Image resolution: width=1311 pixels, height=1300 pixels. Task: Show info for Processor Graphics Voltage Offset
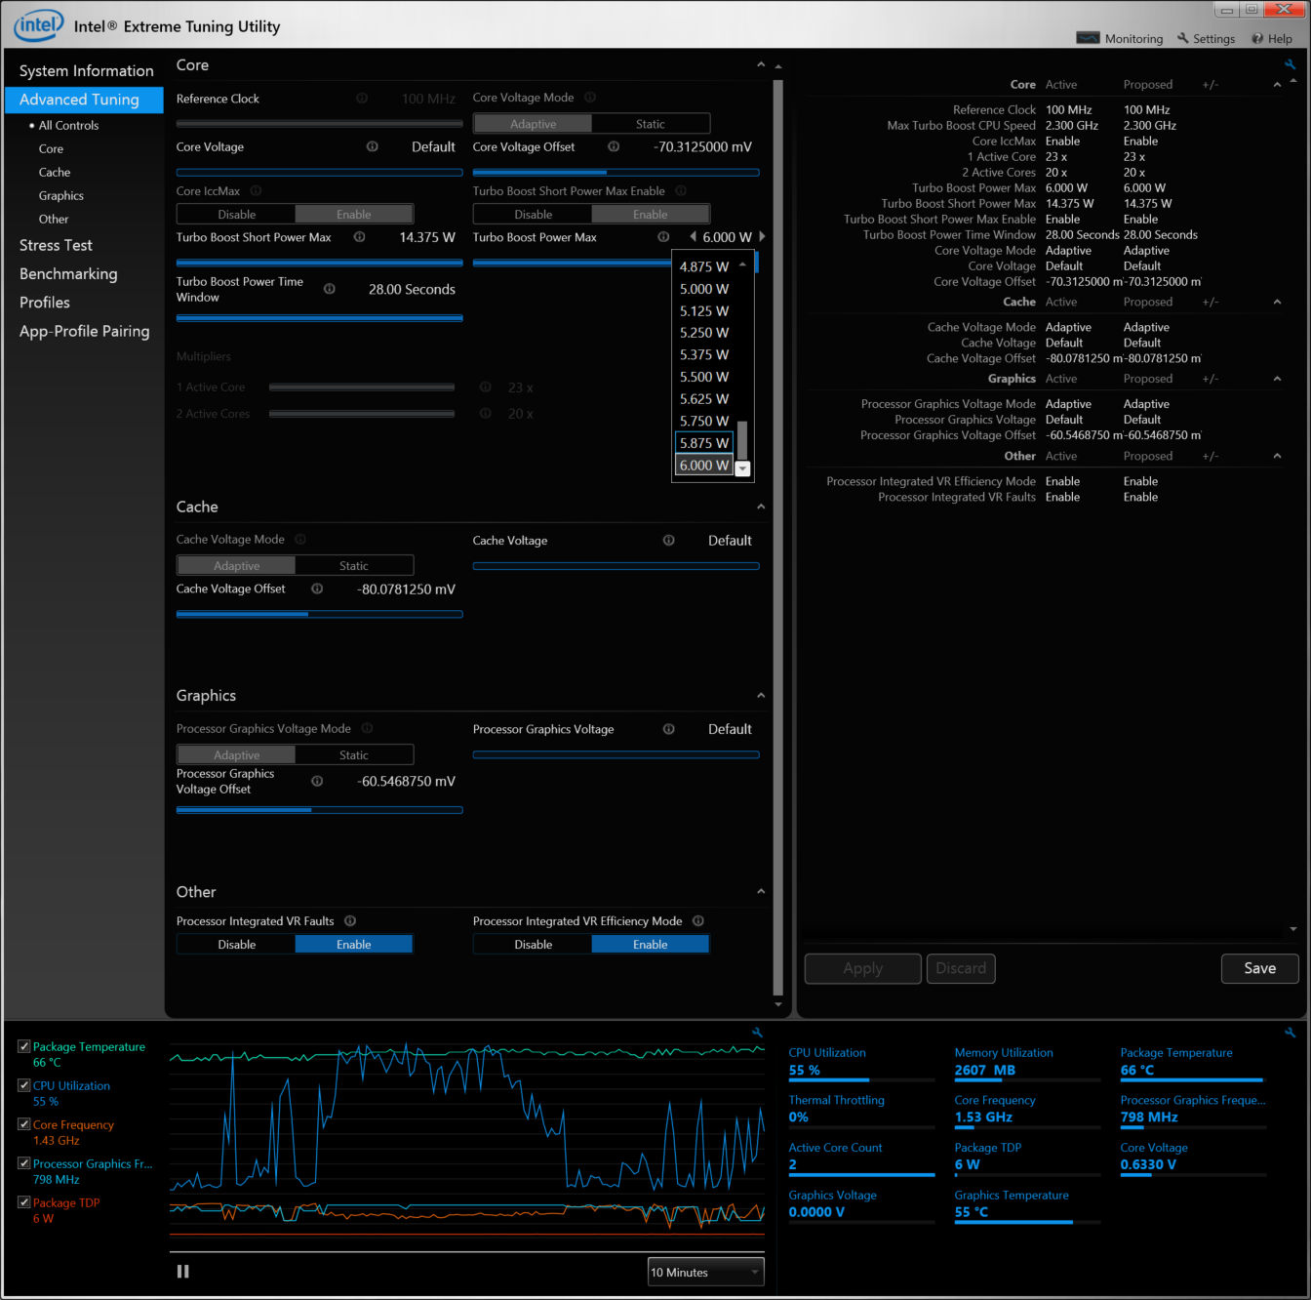317,781
